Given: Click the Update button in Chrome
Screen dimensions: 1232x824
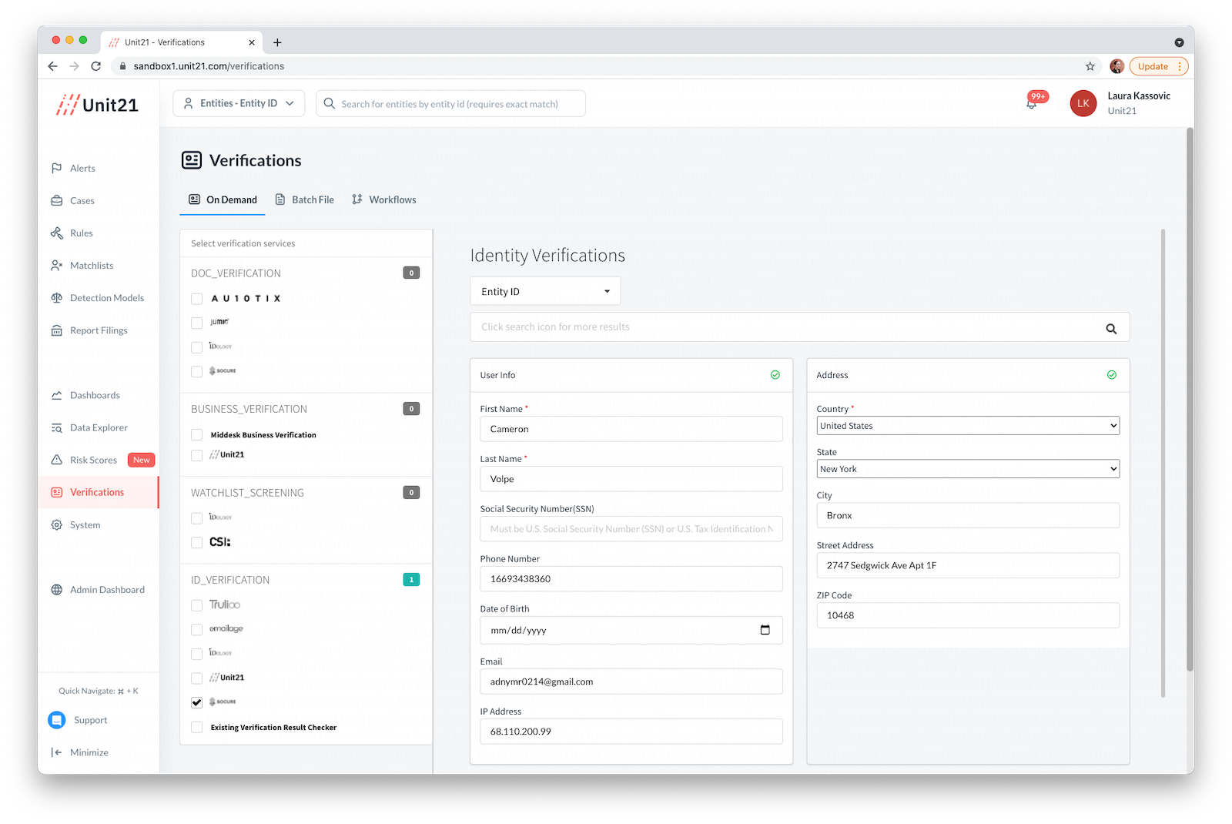Looking at the screenshot, I should click(1159, 66).
